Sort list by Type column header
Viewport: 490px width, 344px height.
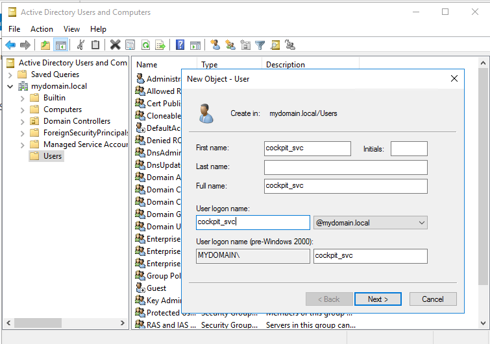[x=229, y=65]
